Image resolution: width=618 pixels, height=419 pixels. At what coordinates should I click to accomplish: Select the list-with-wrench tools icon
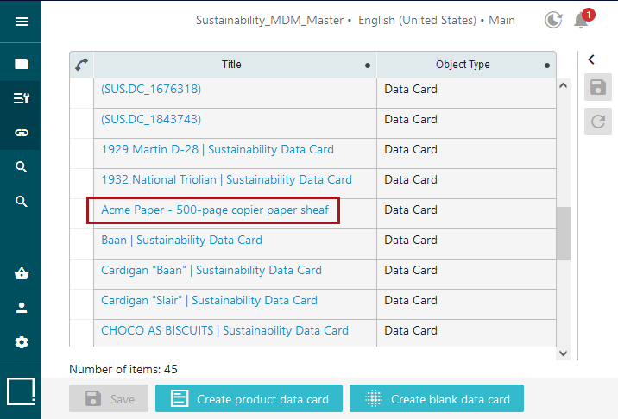click(x=22, y=98)
